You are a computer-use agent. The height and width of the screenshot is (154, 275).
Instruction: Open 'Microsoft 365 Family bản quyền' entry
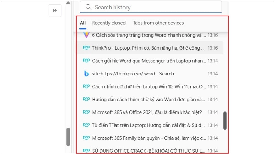(149, 138)
